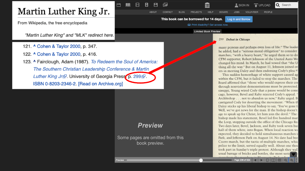The width and height of the screenshot is (305, 171).
Task: Click the 'Defeat in Chicago' page heading
Action: 238,39
